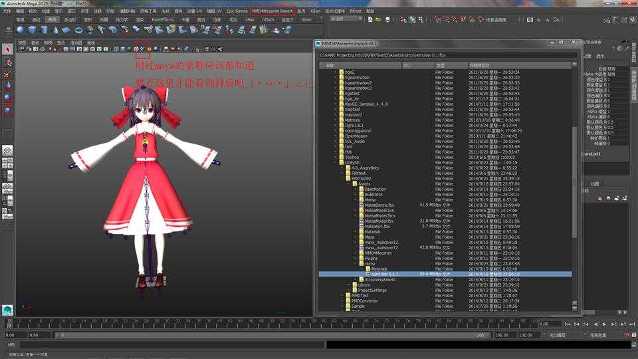
Task: Choose the Paint selection tool
Action: (x=7, y=74)
